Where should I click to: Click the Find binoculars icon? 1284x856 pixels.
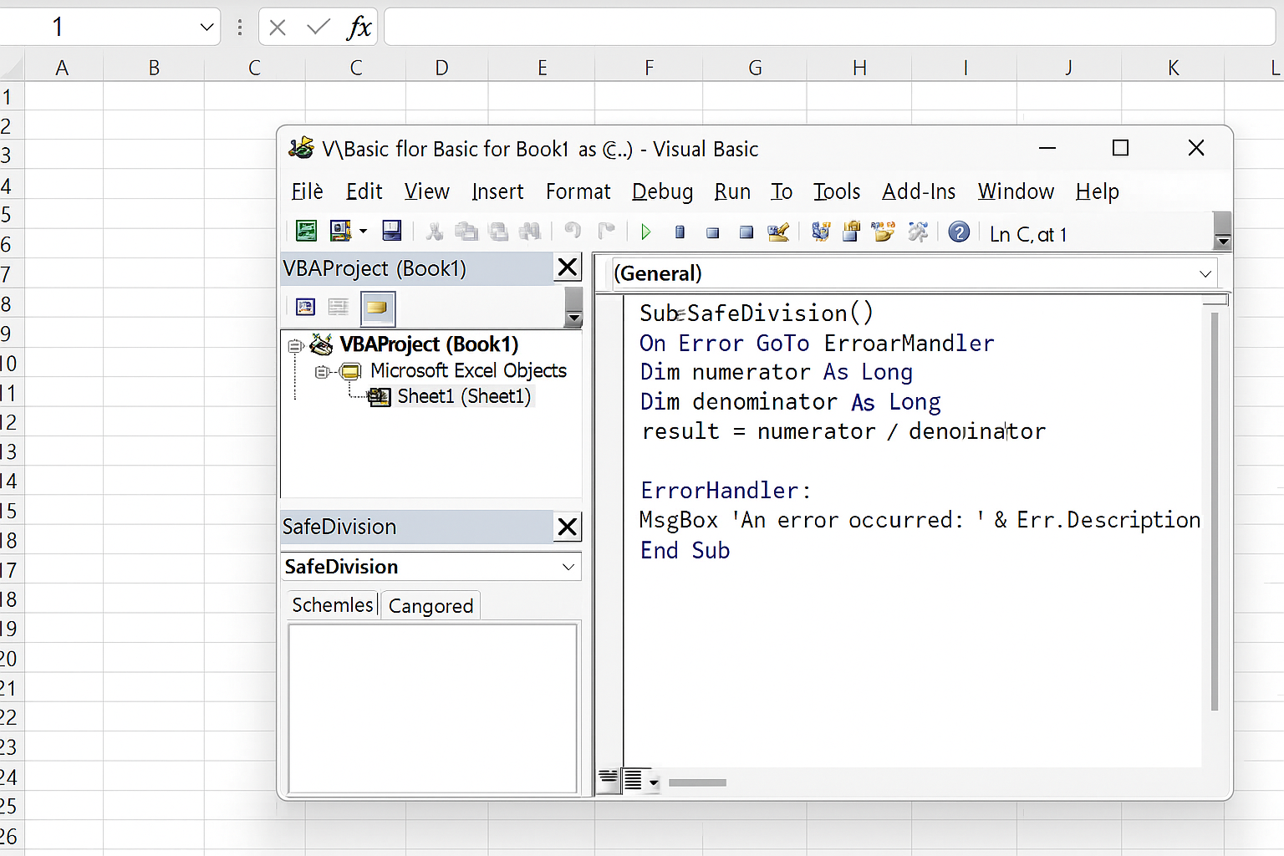tap(530, 232)
